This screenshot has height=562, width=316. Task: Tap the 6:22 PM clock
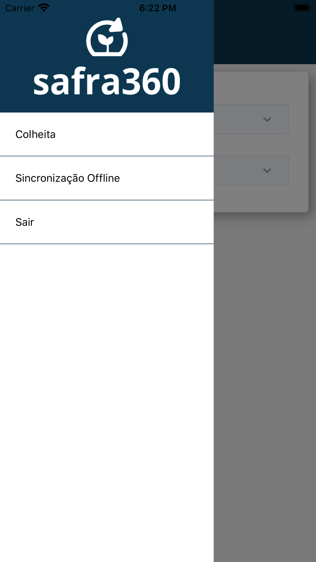(x=158, y=8)
